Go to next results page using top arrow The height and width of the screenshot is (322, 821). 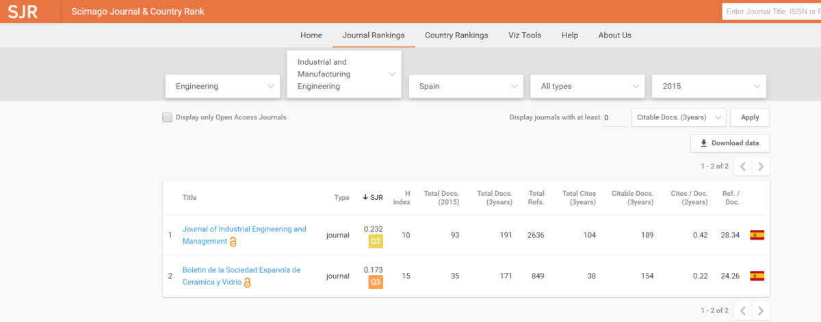[x=761, y=166]
